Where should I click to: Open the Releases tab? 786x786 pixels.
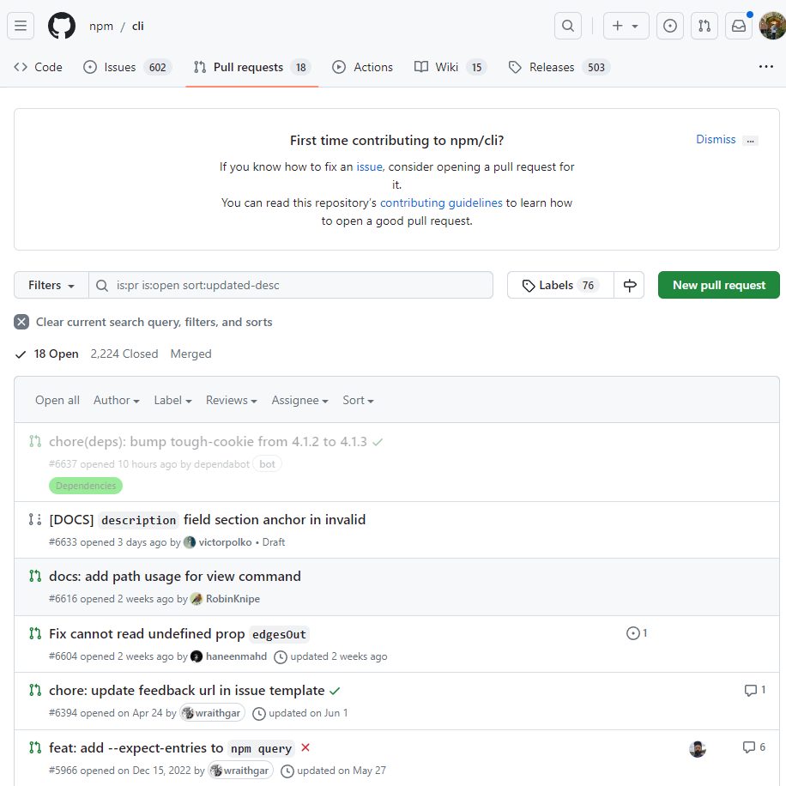coord(559,67)
